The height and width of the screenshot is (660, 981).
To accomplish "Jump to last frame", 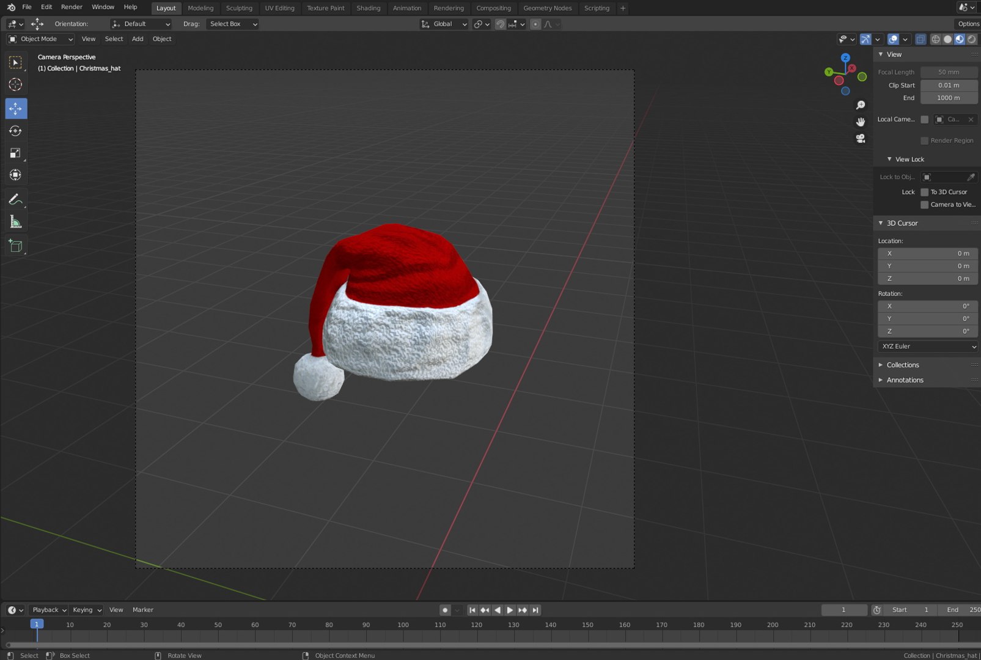I will coord(535,610).
